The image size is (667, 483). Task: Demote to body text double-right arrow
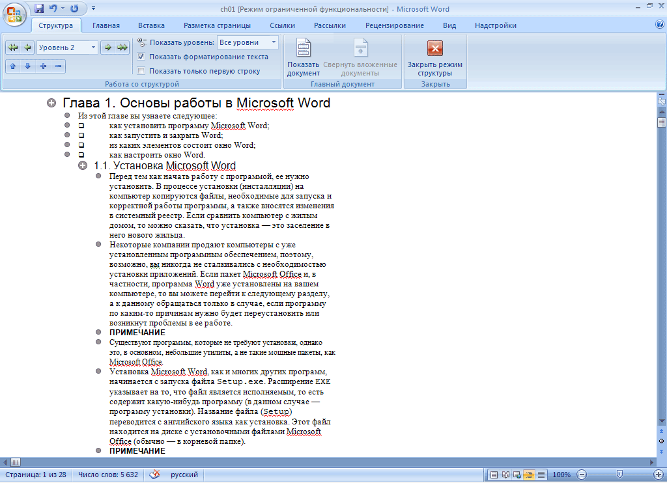click(x=122, y=48)
